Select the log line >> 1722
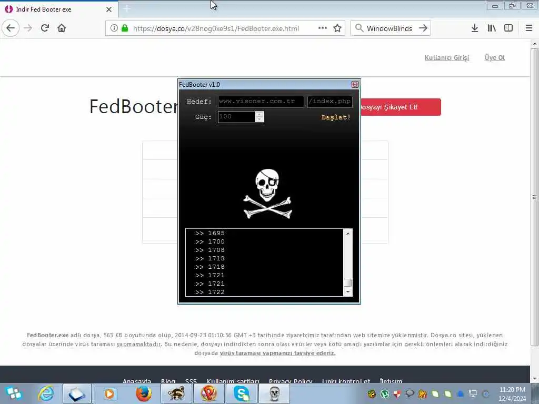539x404 pixels. [209, 292]
